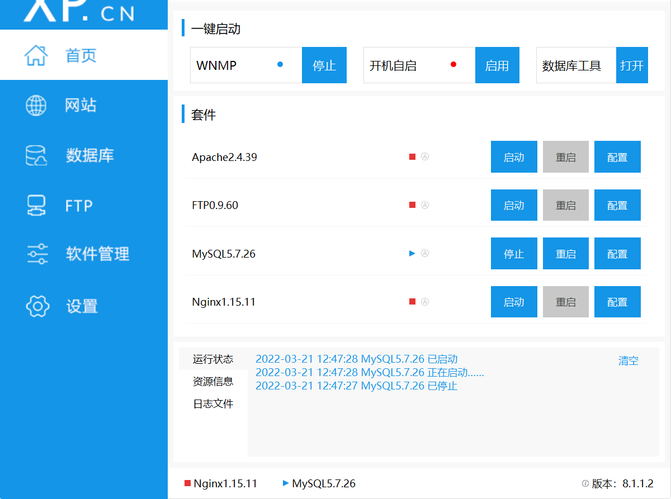Click the 版本: 8.1.1.2 text in footer
This screenshot has width=671, height=499.
[622, 483]
